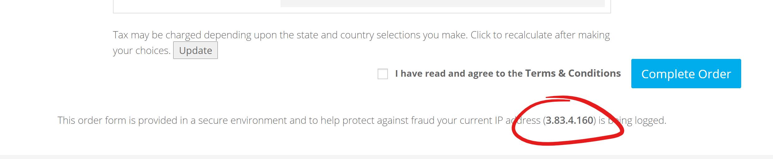
Task: Click the gray footer strip at the bottom
Action: point(386,157)
